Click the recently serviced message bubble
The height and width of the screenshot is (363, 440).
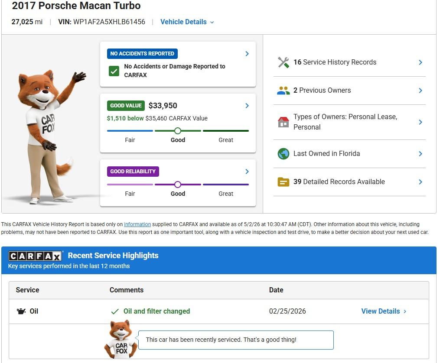(x=236, y=340)
